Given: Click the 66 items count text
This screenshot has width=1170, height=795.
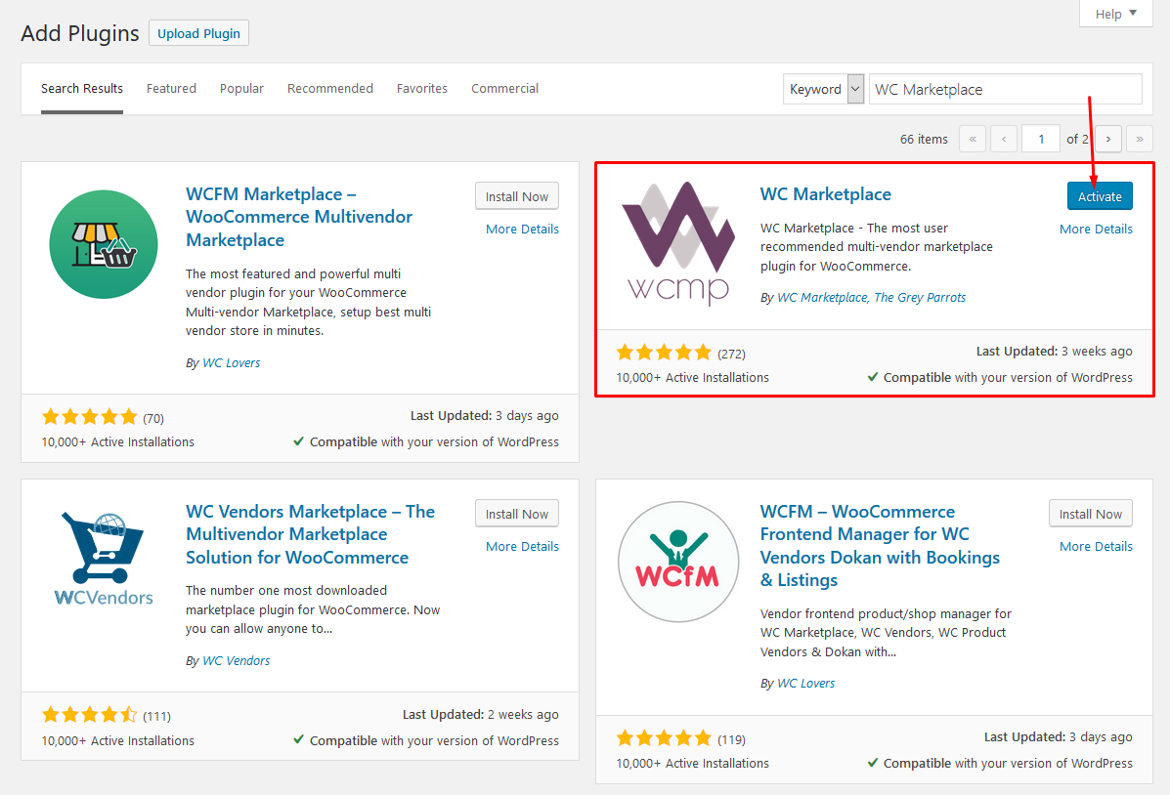Looking at the screenshot, I should (x=924, y=140).
